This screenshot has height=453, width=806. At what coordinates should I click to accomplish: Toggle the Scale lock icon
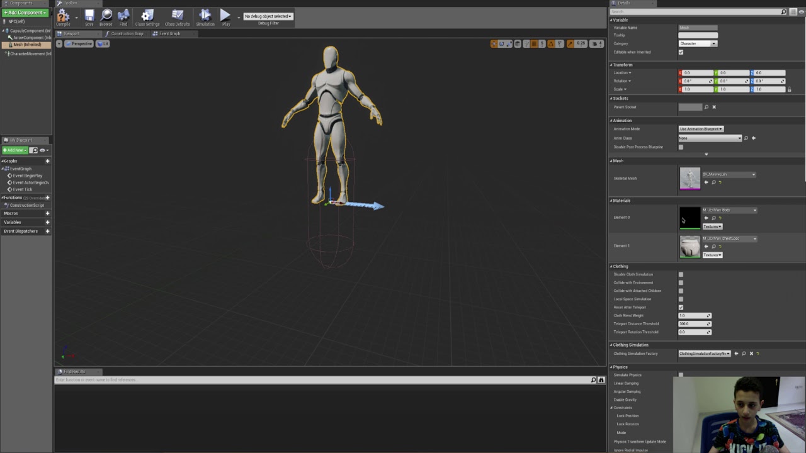[789, 89]
